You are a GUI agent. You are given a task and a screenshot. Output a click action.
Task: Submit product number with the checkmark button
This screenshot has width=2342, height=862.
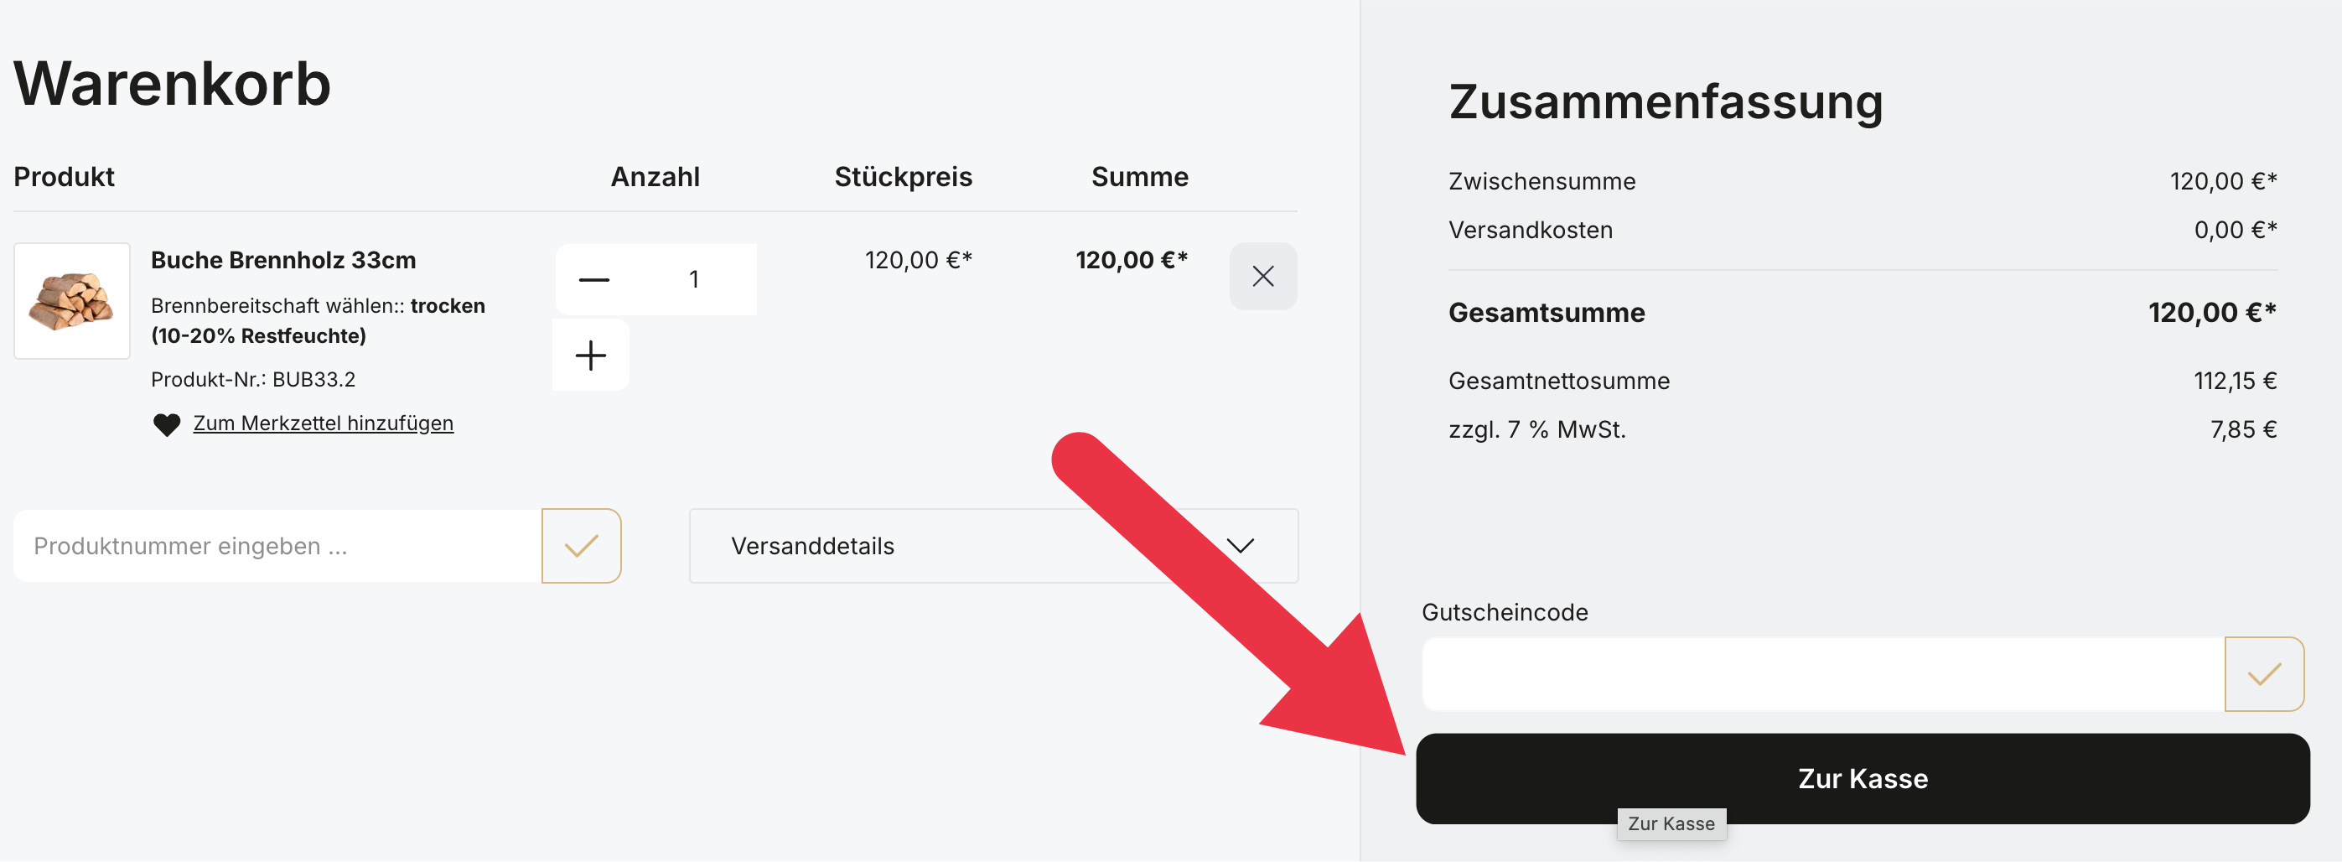tap(581, 546)
